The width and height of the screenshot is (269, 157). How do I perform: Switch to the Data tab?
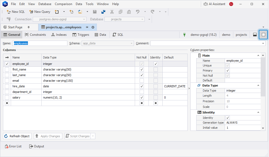100,35
